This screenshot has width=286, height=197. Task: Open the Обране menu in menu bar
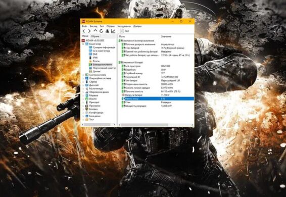pyautogui.click(x=111, y=26)
